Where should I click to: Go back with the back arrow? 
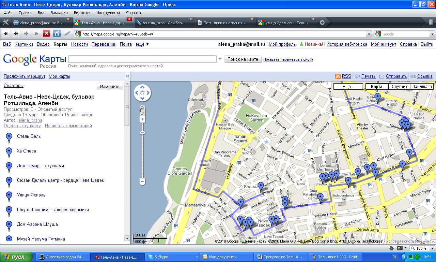(x=16, y=33)
